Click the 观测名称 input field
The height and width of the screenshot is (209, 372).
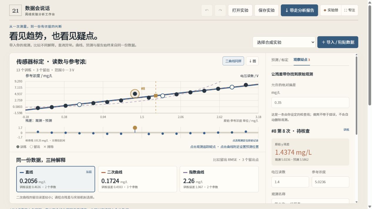pyautogui.click(x=310, y=201)
